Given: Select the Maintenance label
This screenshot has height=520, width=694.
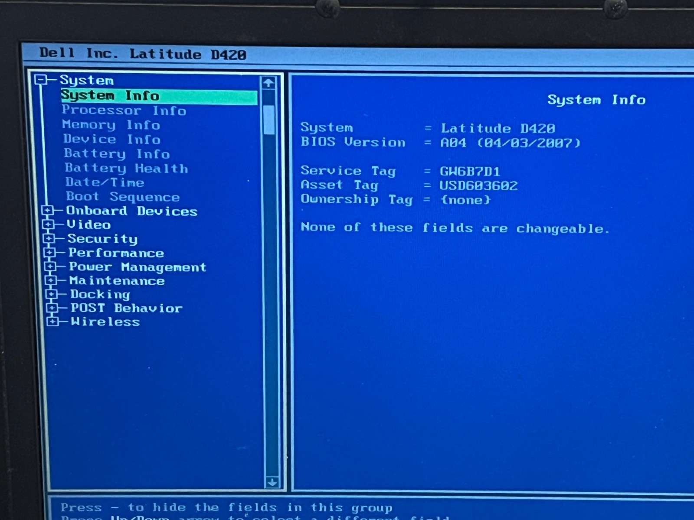Looking at the screenshot, I should [x=117, y=281].
